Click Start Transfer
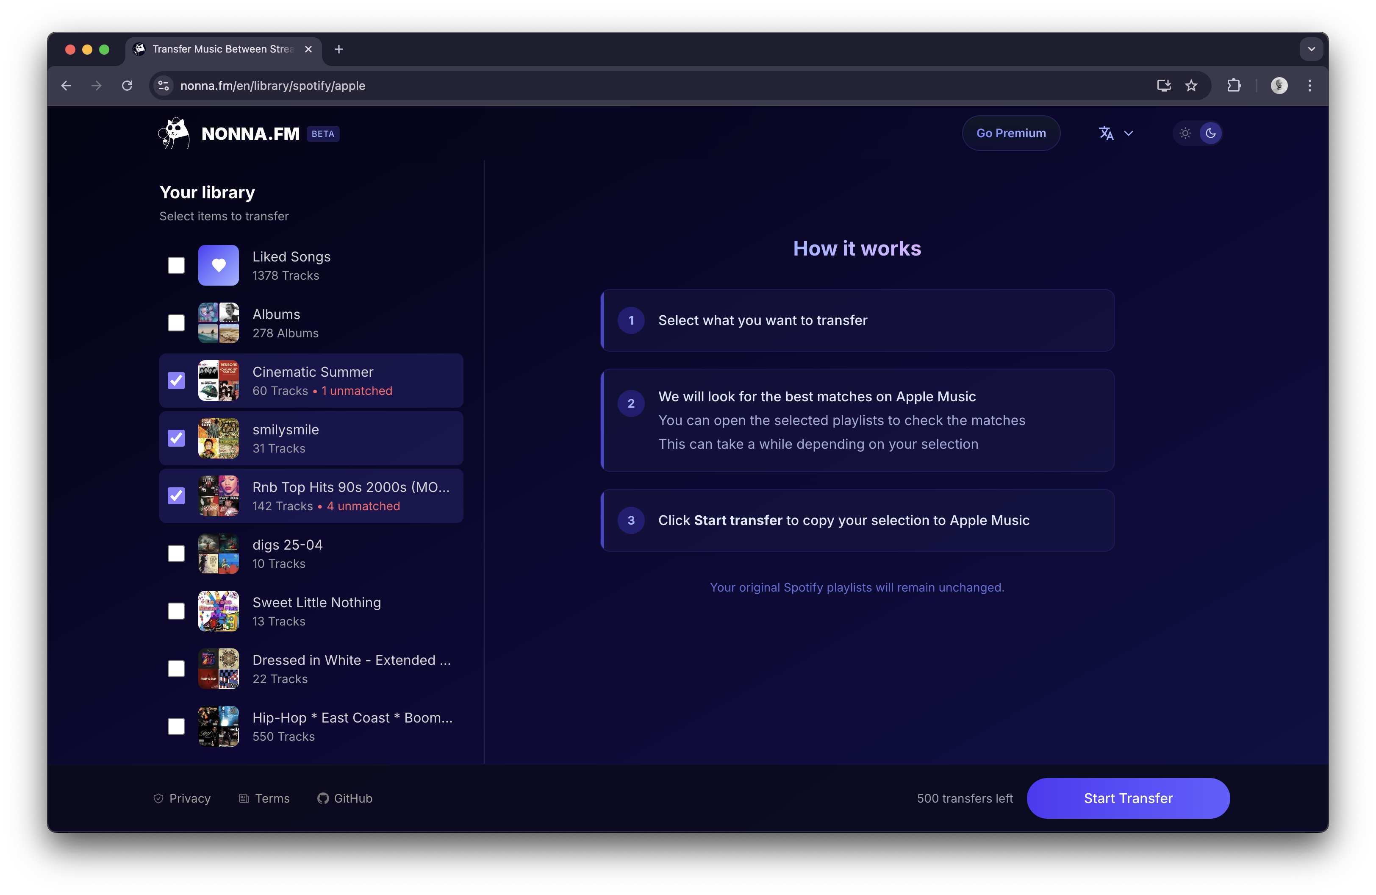The height and width of the screenshot is (895, 1376). point(1128,798)
